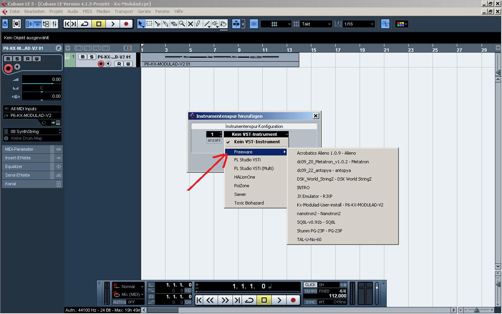The image size is (502, 314).
Task: Open the Pool window icon
Action: [x=46, y=24]
